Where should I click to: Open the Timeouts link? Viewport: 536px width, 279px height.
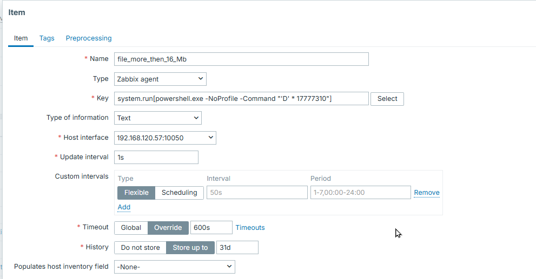tap(250, 228)
